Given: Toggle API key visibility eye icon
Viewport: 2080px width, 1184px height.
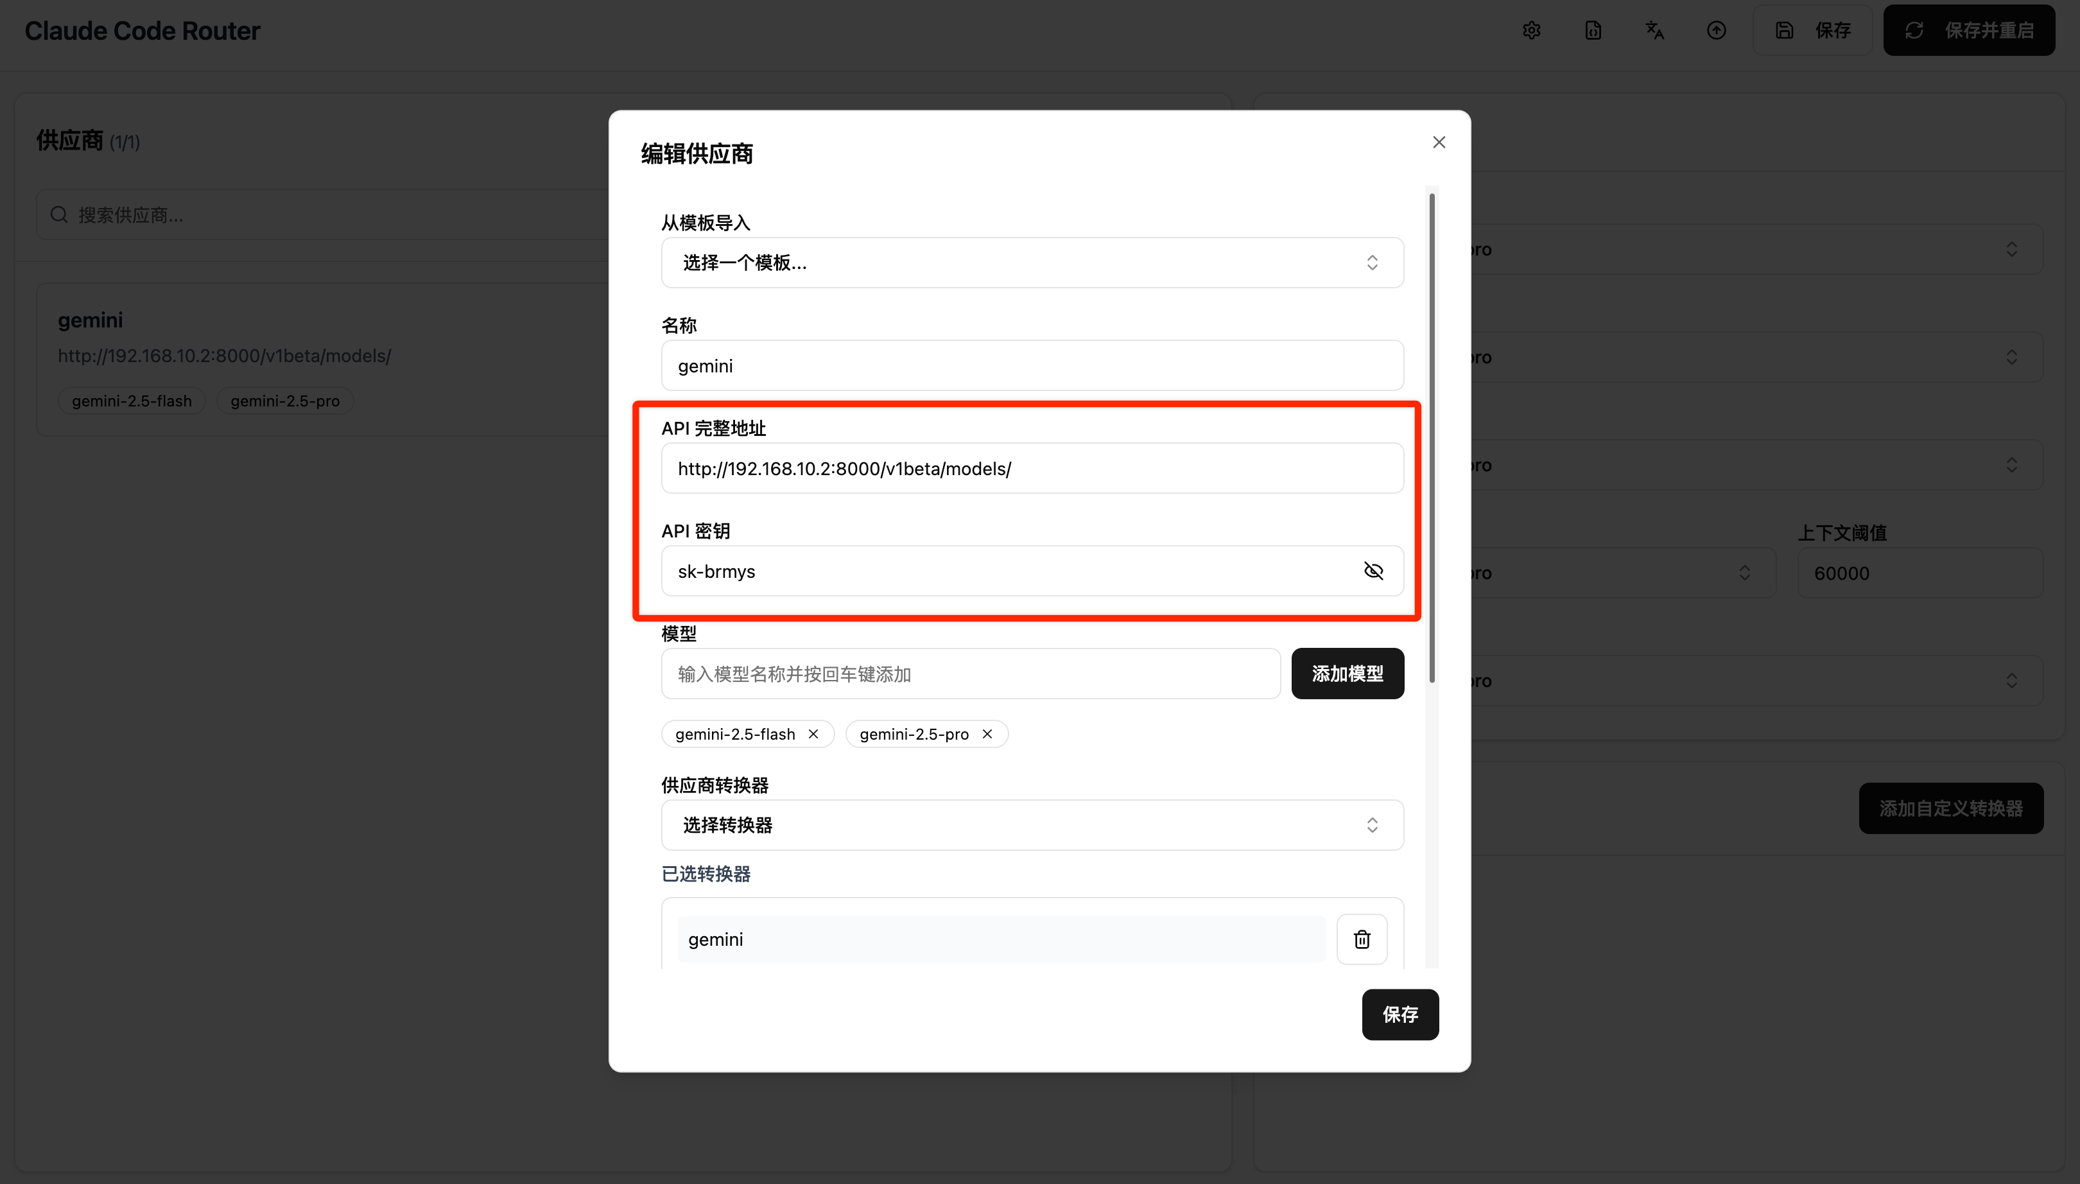Looking at the screenshot, I should (1373, 571).
